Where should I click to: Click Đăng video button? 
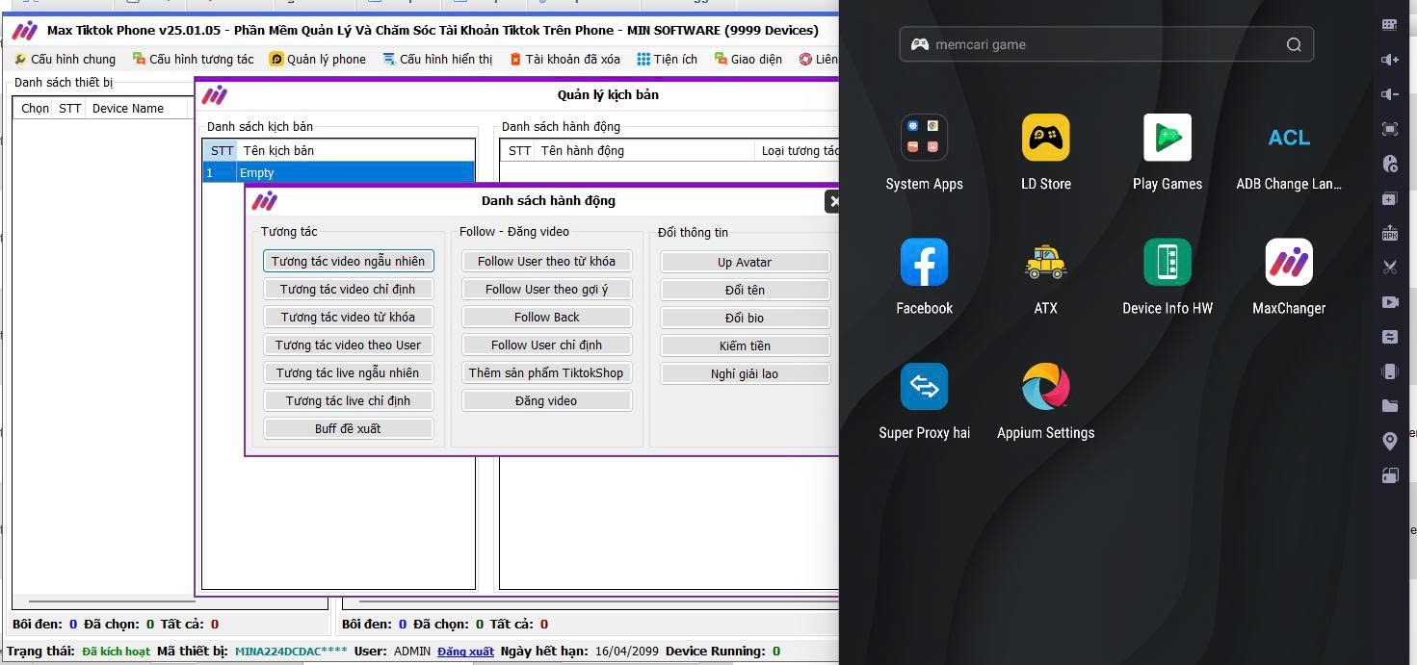546,400
